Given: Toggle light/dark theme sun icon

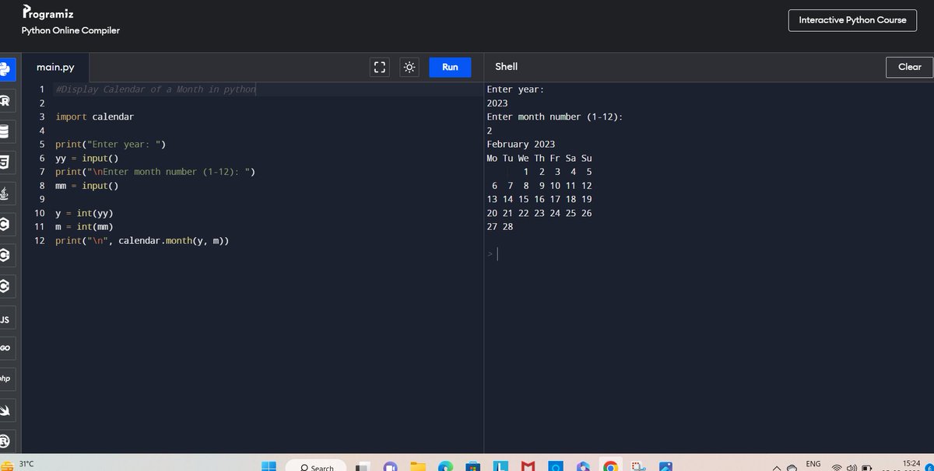Looking at the screenshot, I should point(409,67).
